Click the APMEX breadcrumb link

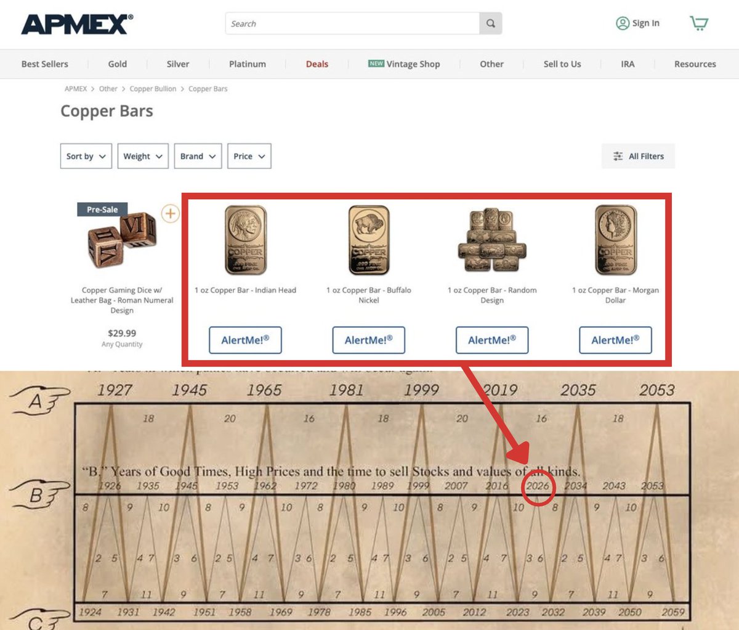click(76, 89)
